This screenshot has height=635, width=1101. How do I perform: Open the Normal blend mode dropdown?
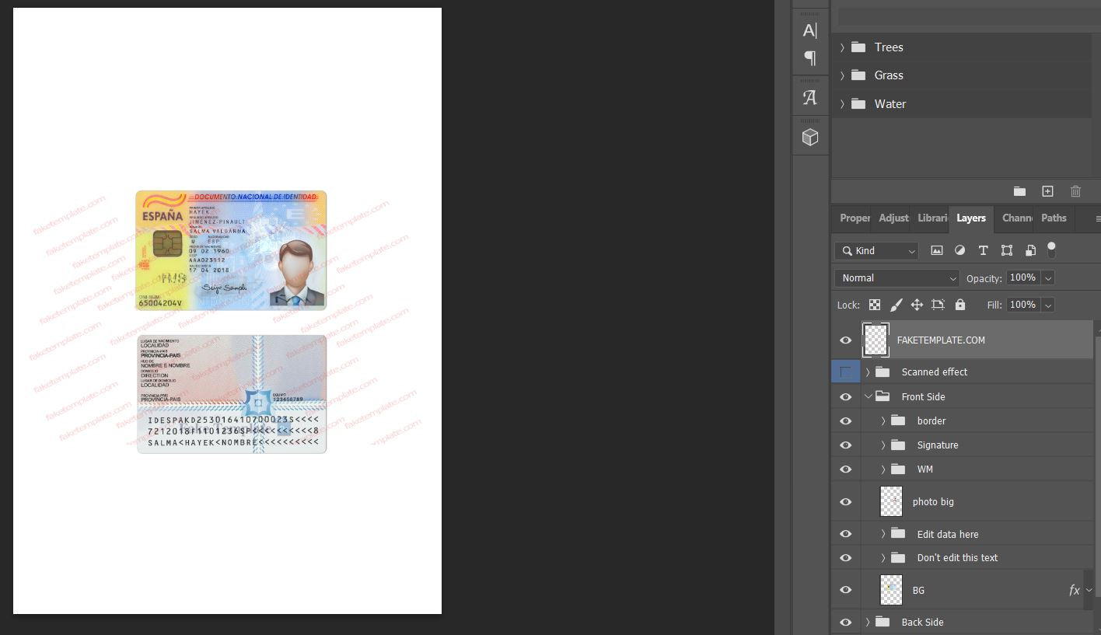(897, 277)
